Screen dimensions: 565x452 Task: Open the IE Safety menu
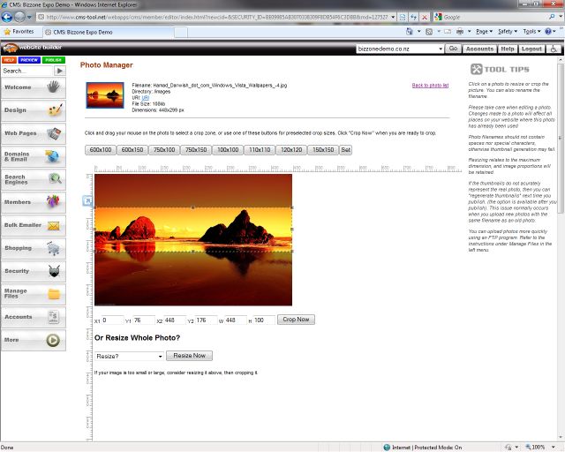508,31
